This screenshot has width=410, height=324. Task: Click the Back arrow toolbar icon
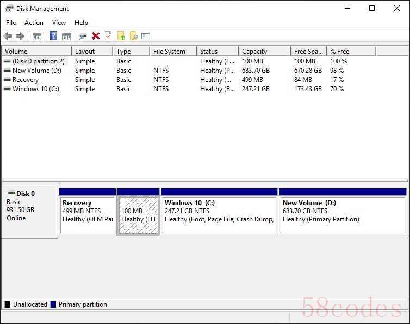pyautogui.click(x=8, y=36)
